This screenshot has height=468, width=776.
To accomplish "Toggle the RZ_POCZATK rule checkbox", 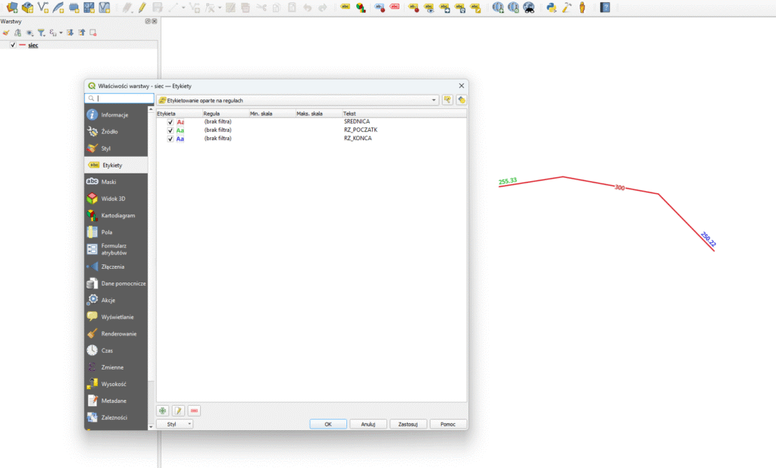I will tap(171, 130).
